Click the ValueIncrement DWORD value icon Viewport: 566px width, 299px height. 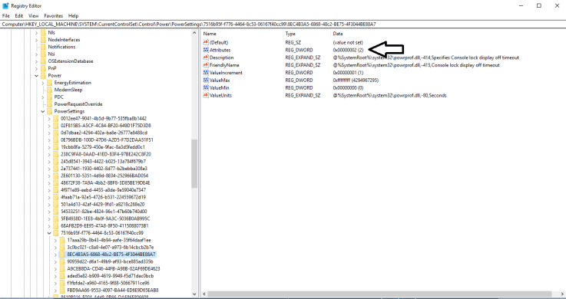pos(206,73)
